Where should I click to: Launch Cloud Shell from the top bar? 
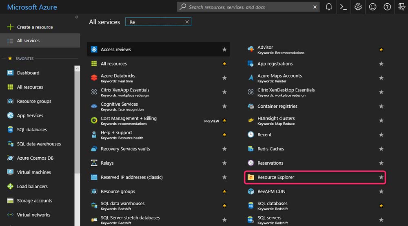pos(344,7)
